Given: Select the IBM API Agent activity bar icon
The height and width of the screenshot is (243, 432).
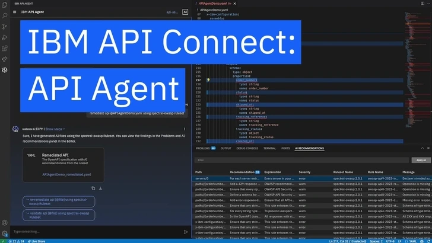Looking at the screenshot, I should pyautogui.click(x=5, y=70).
